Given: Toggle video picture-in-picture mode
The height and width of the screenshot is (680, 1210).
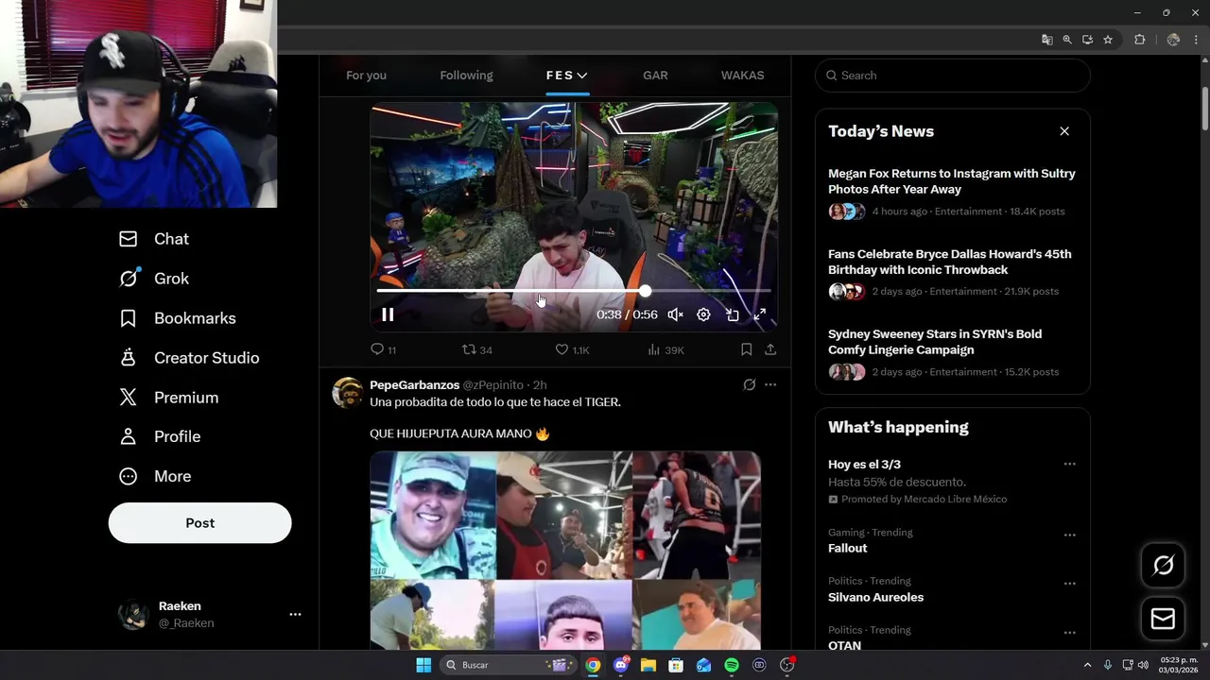Looking at the screenshot, I should coord(732,314).
